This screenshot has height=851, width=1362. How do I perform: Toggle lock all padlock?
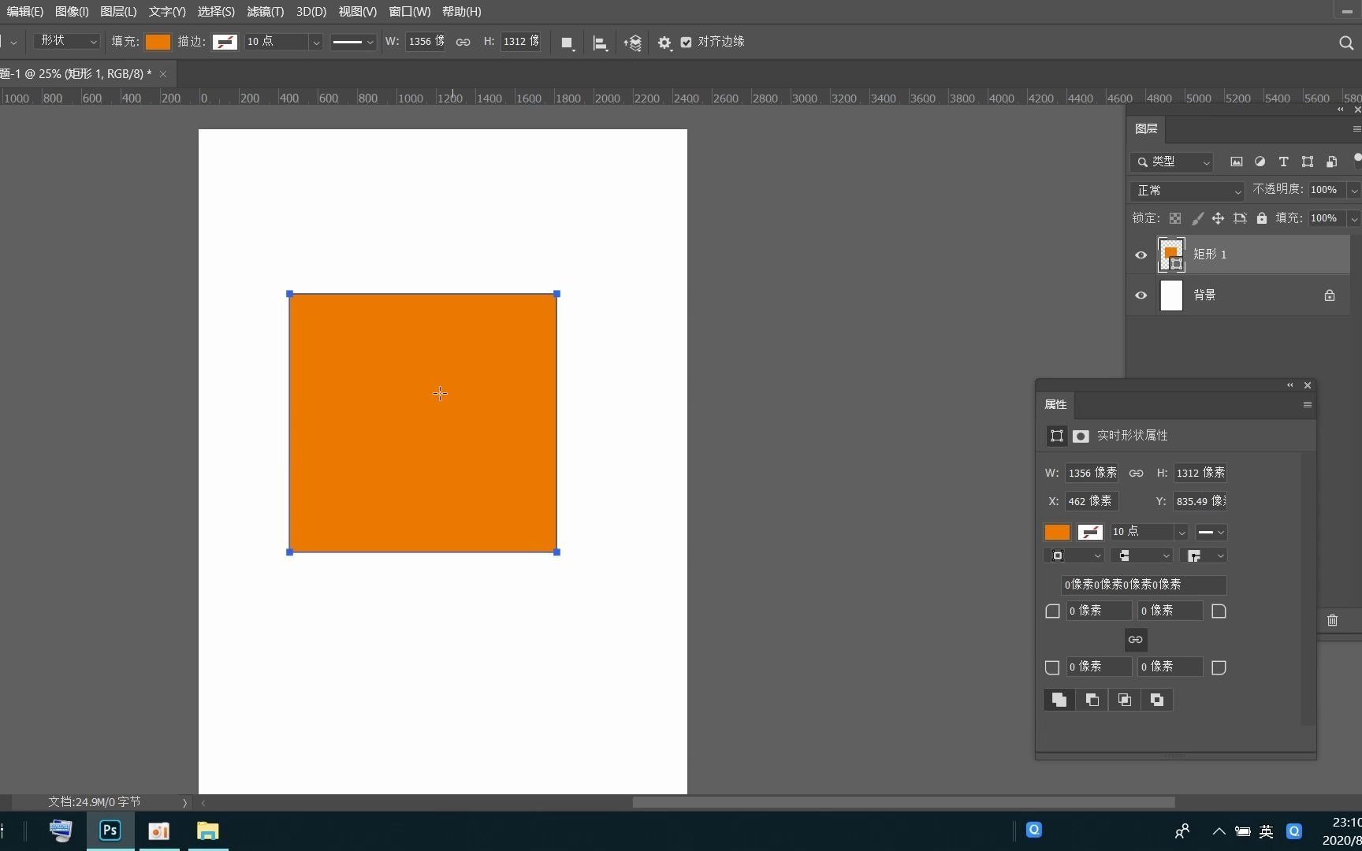1262,218
